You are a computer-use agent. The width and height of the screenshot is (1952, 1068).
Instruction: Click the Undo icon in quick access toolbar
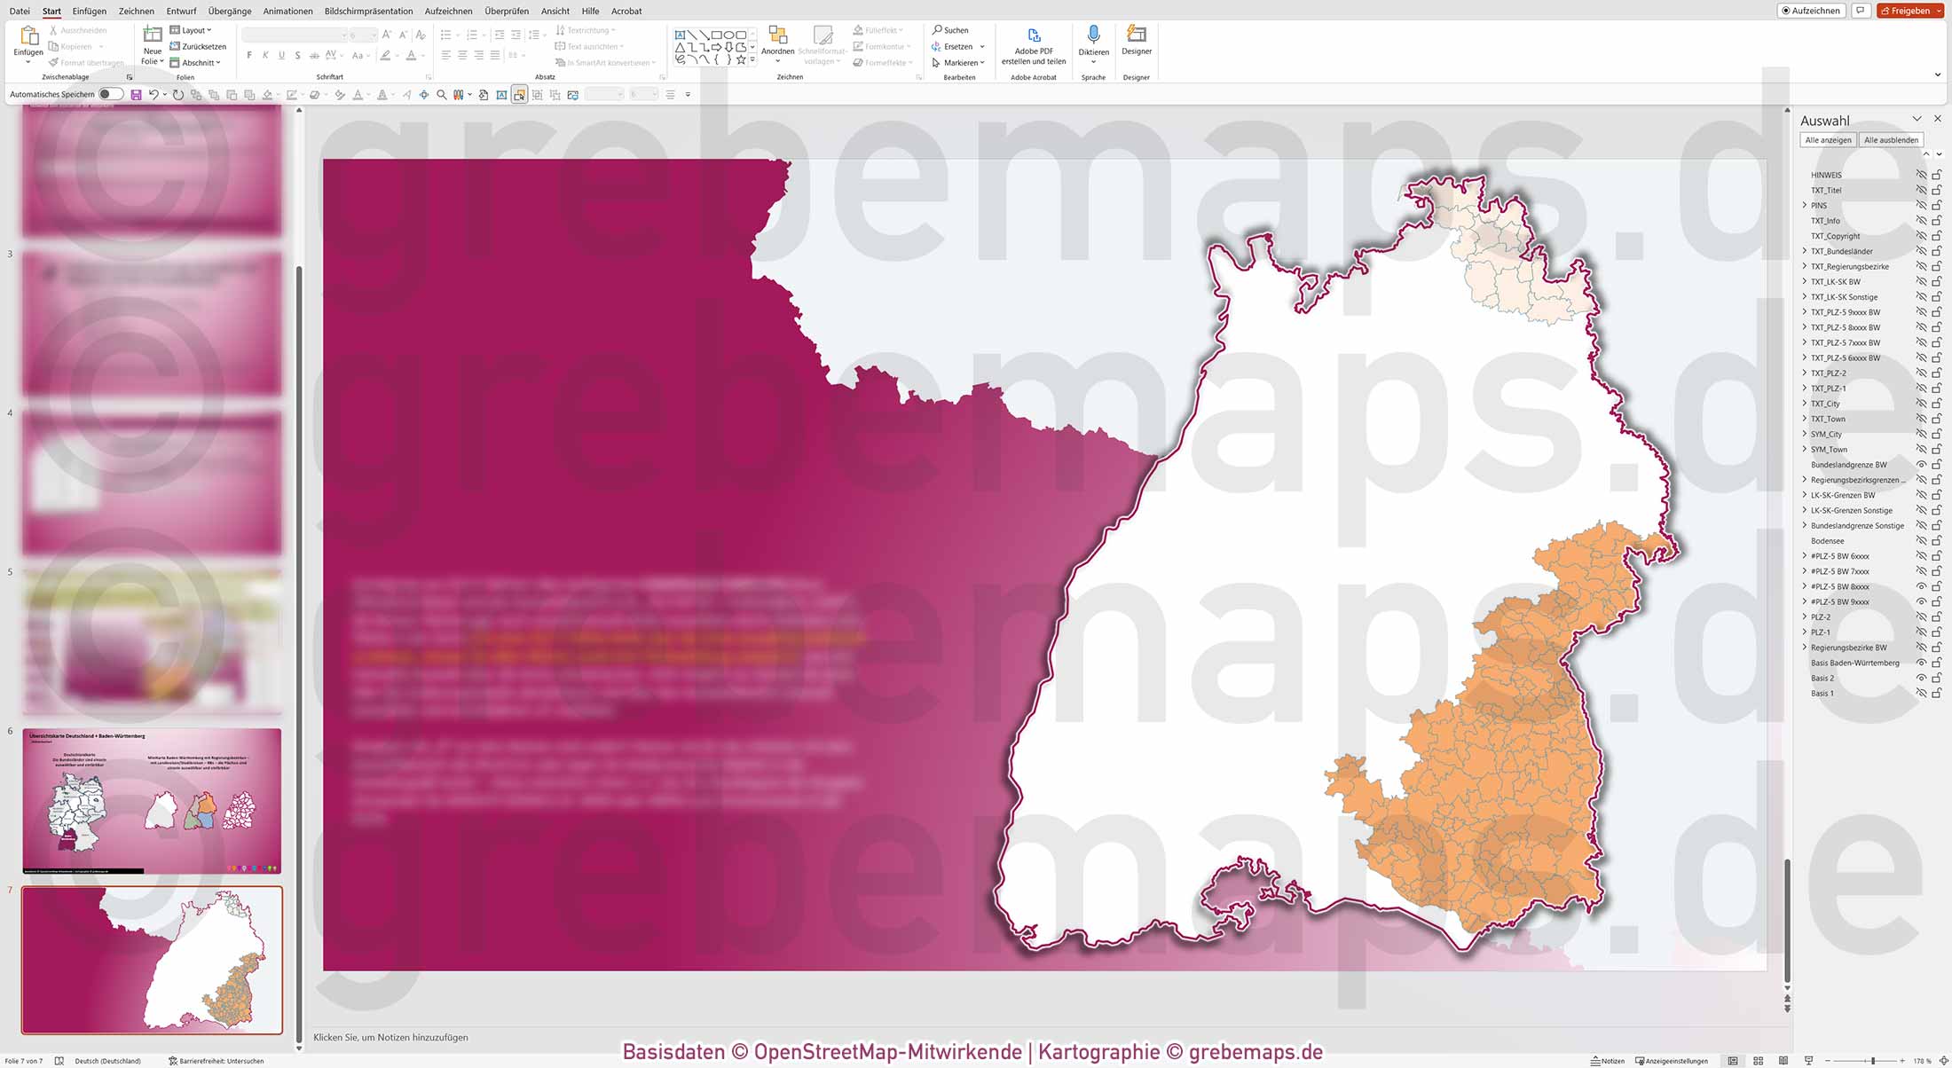coord(153,94)
